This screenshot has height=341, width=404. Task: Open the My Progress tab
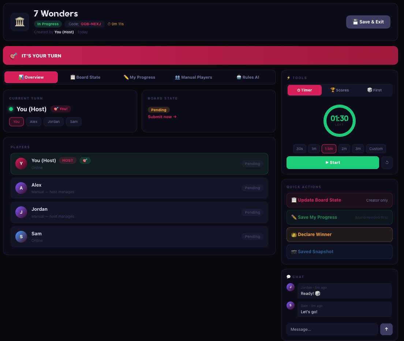pos(139,77)
